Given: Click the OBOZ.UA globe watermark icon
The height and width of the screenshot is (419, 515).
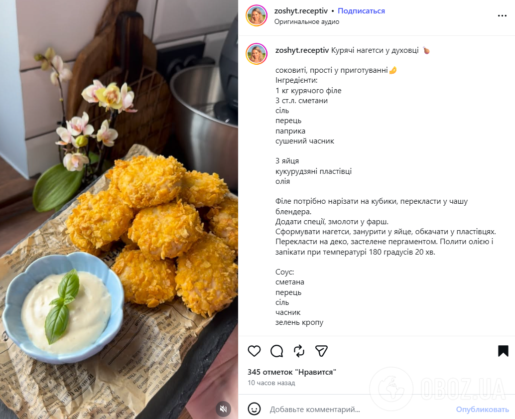Looking at the screenshot, I should [x=393, y=385].
